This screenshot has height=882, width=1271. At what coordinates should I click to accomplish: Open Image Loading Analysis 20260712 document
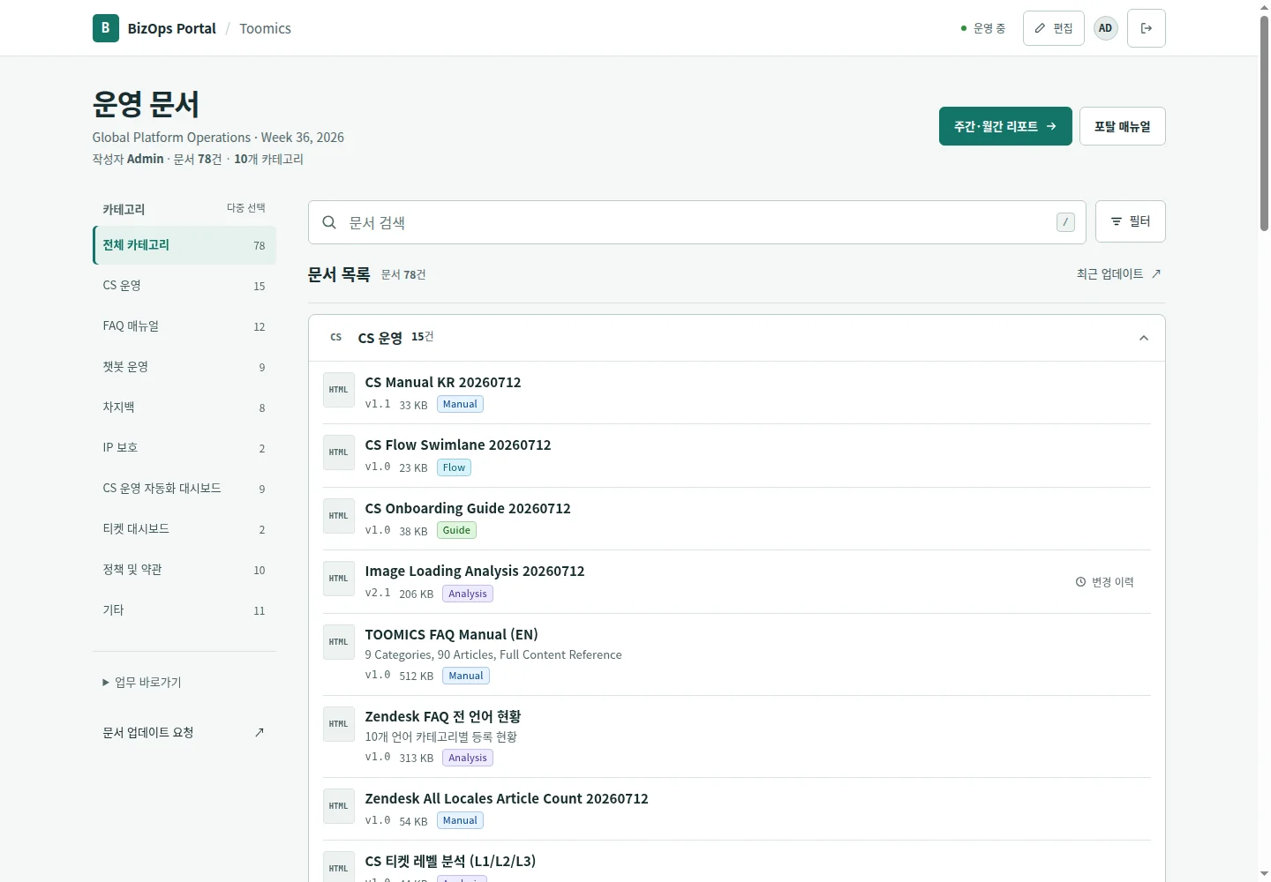[x=475, y=572]
